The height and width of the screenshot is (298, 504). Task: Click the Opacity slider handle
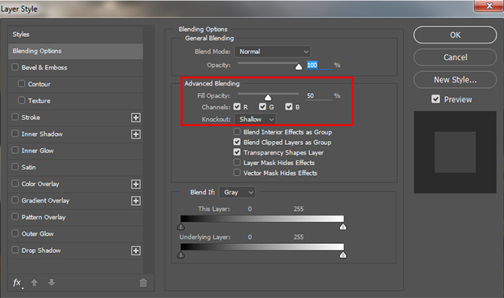point(299,66)
